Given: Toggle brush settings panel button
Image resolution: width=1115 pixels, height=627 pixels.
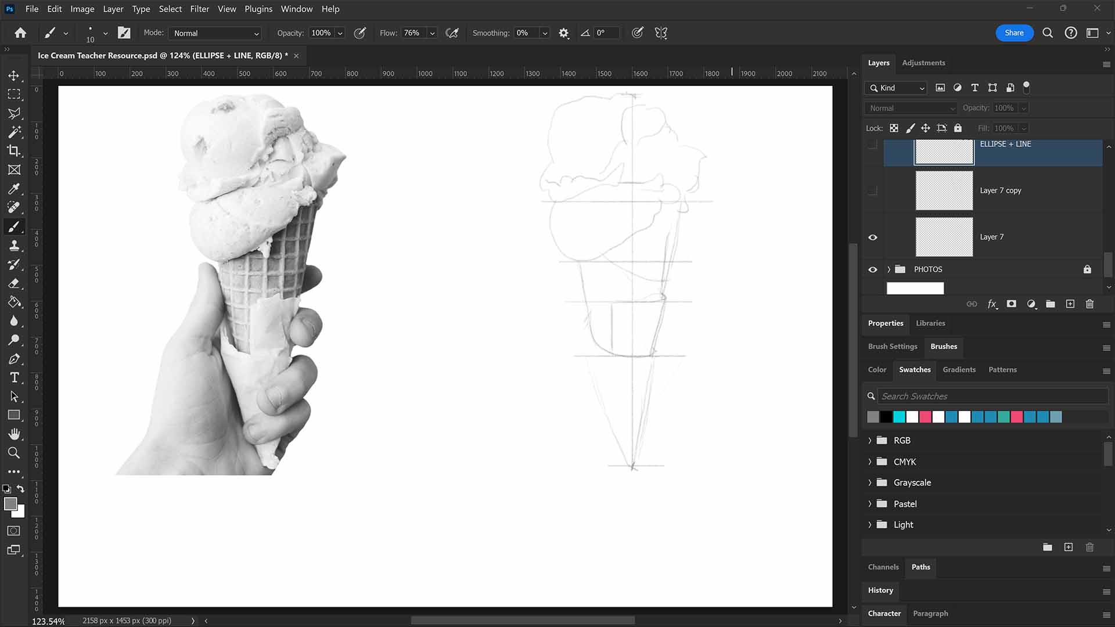Looking at the screenshot, I should click(124, 33).
